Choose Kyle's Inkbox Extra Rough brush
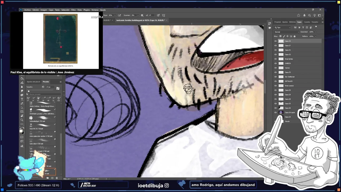Image resolution: width=341 pixels, height=192 pixels. 43,104
